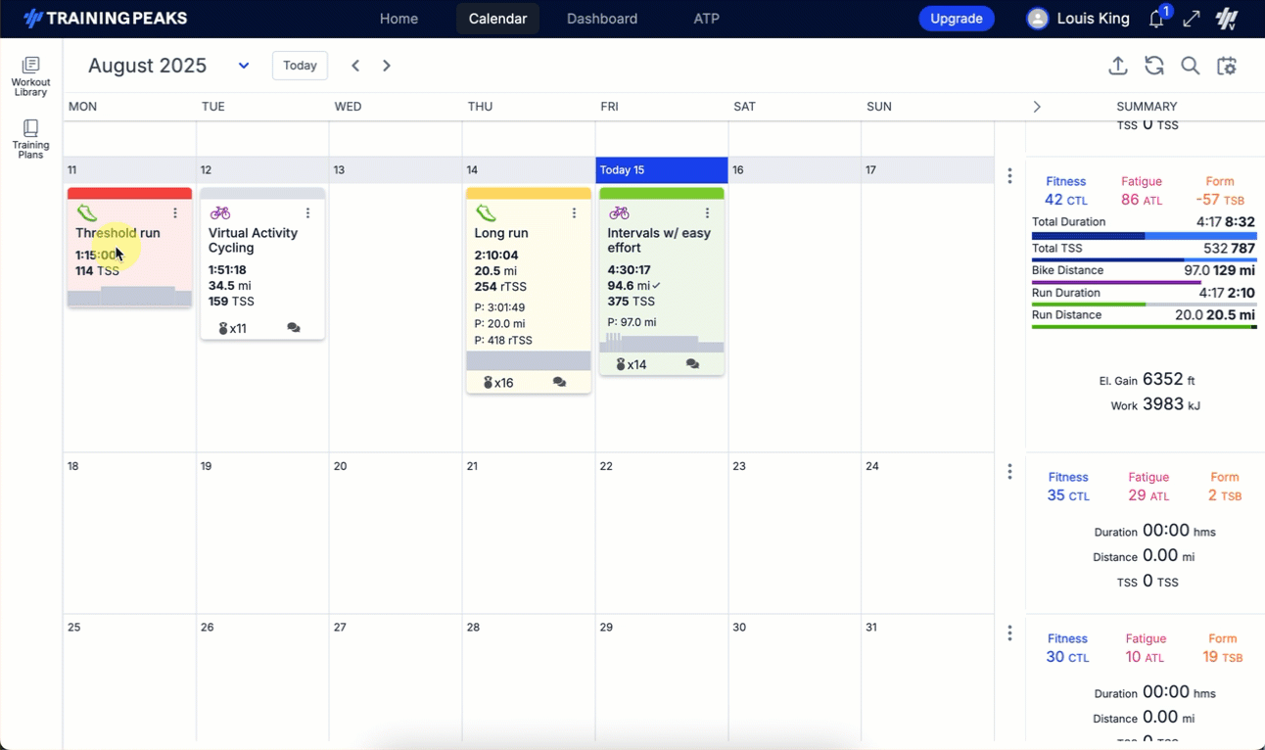Go to the next month arrow
The width and height of the screenshot is (1265, 750).
[x=387, y=66]
